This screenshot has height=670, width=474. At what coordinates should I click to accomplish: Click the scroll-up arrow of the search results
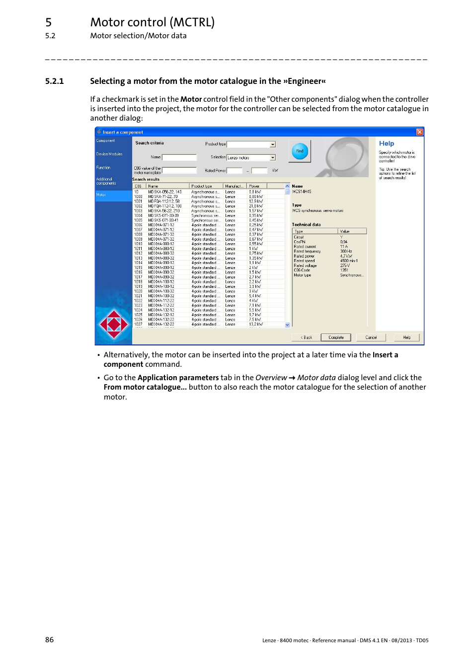click(287, 185)
